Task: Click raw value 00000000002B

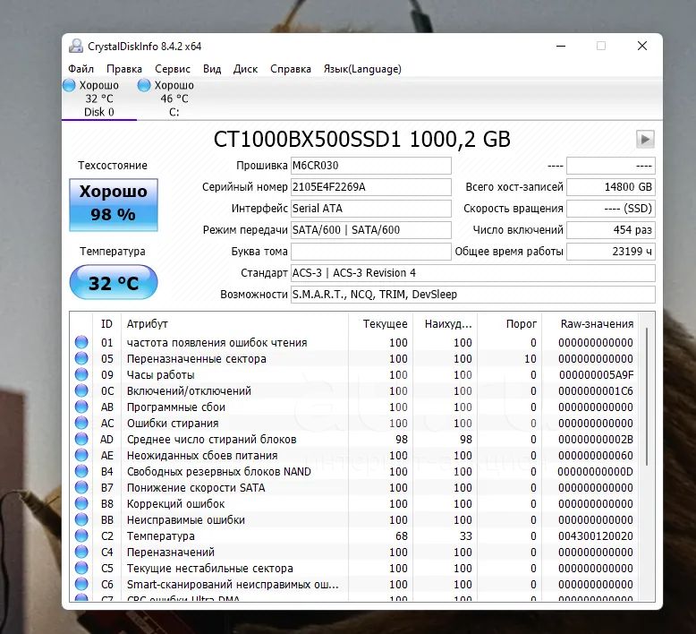Action: [x=596, y=440]
